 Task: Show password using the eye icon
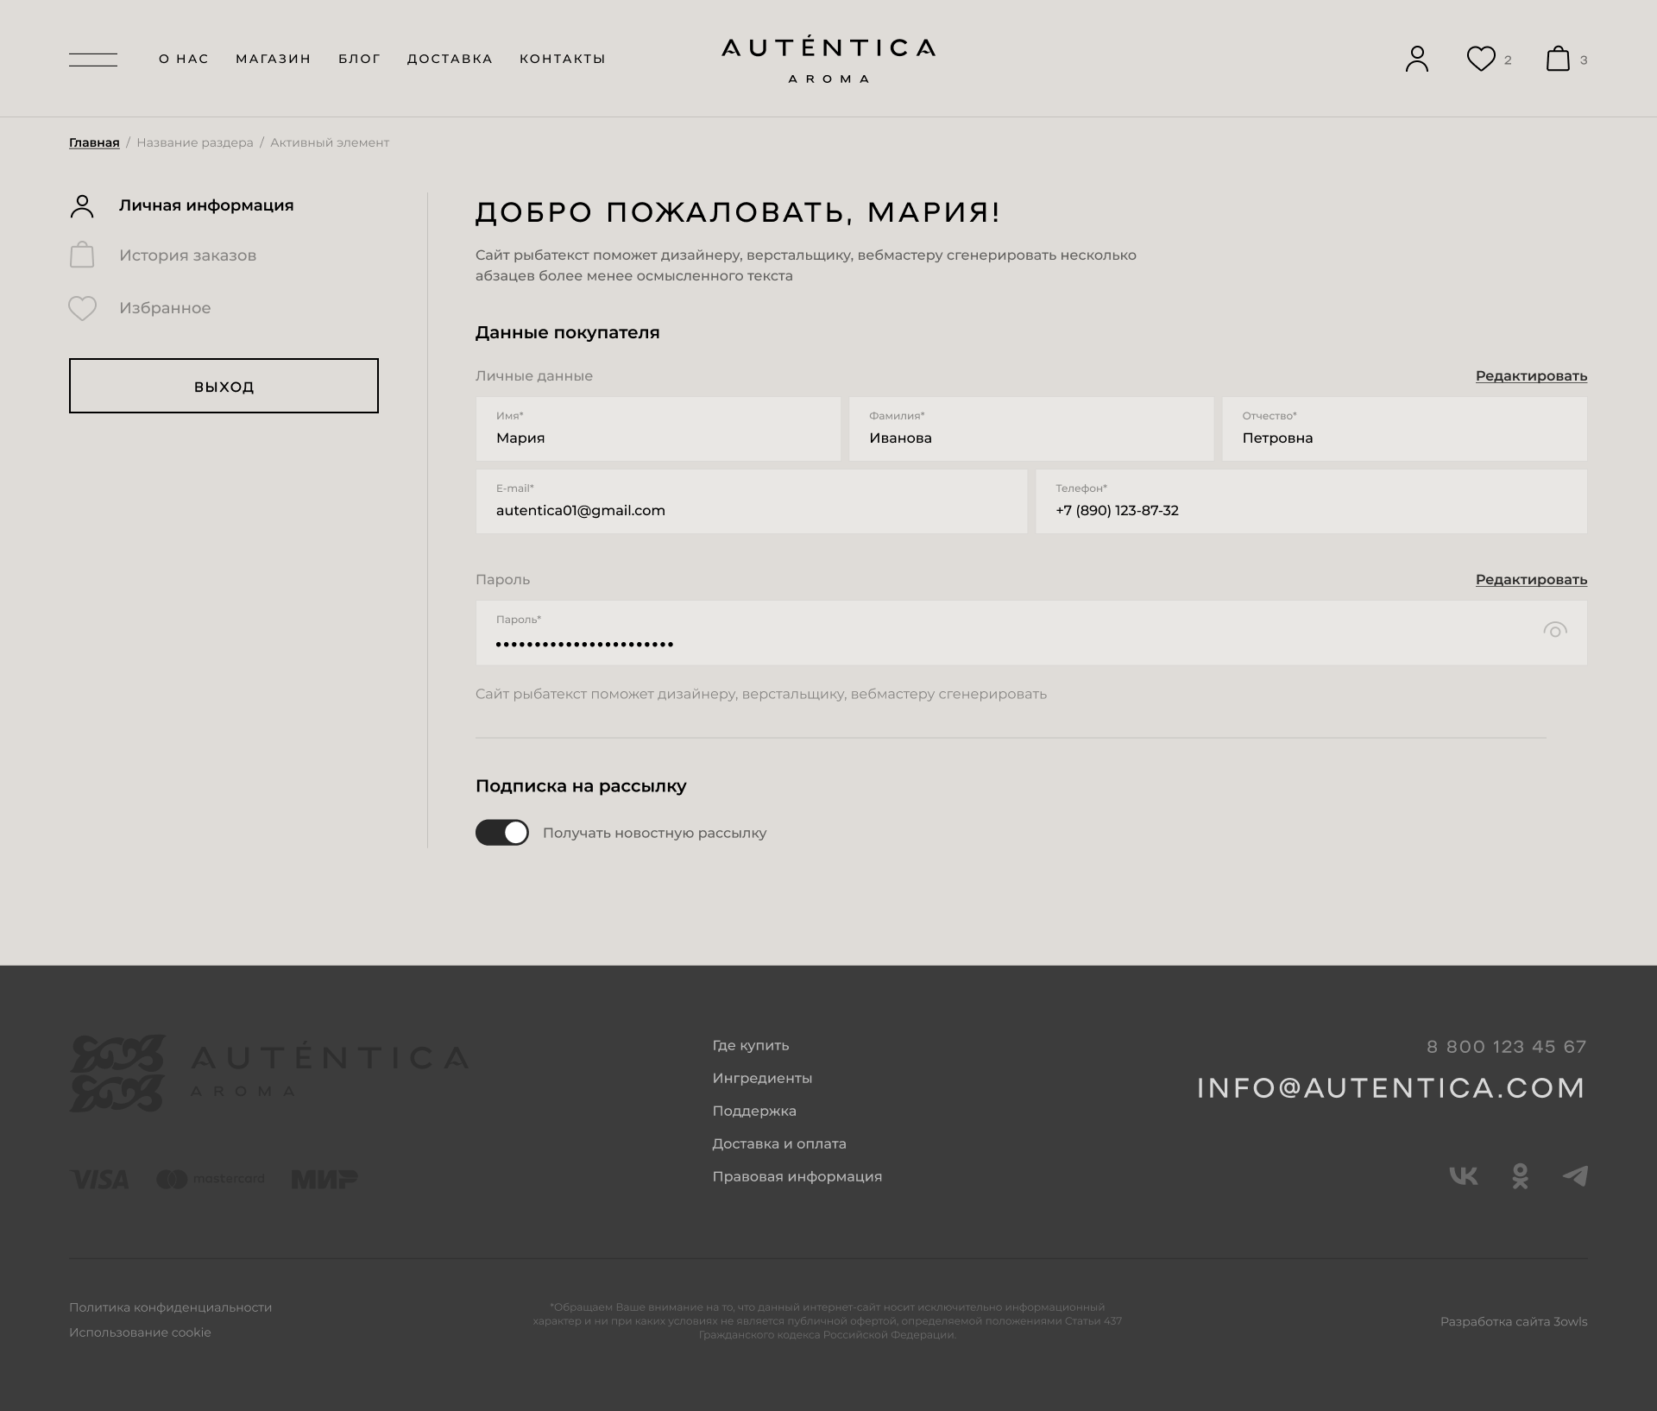coord(1554,631)
